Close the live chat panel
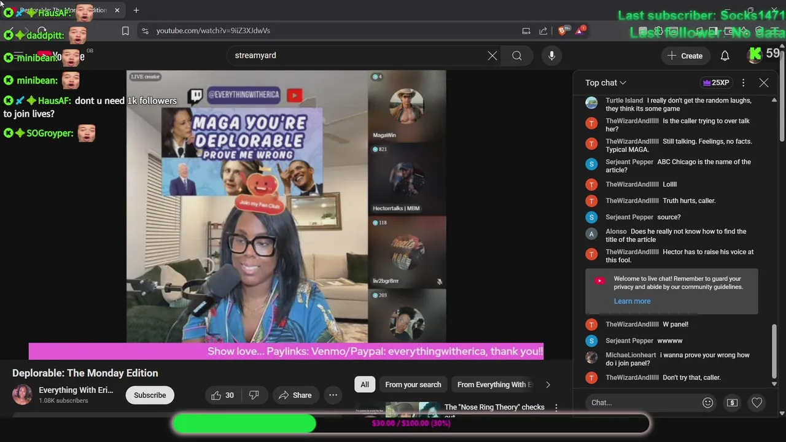 click(x=764, y=83)
